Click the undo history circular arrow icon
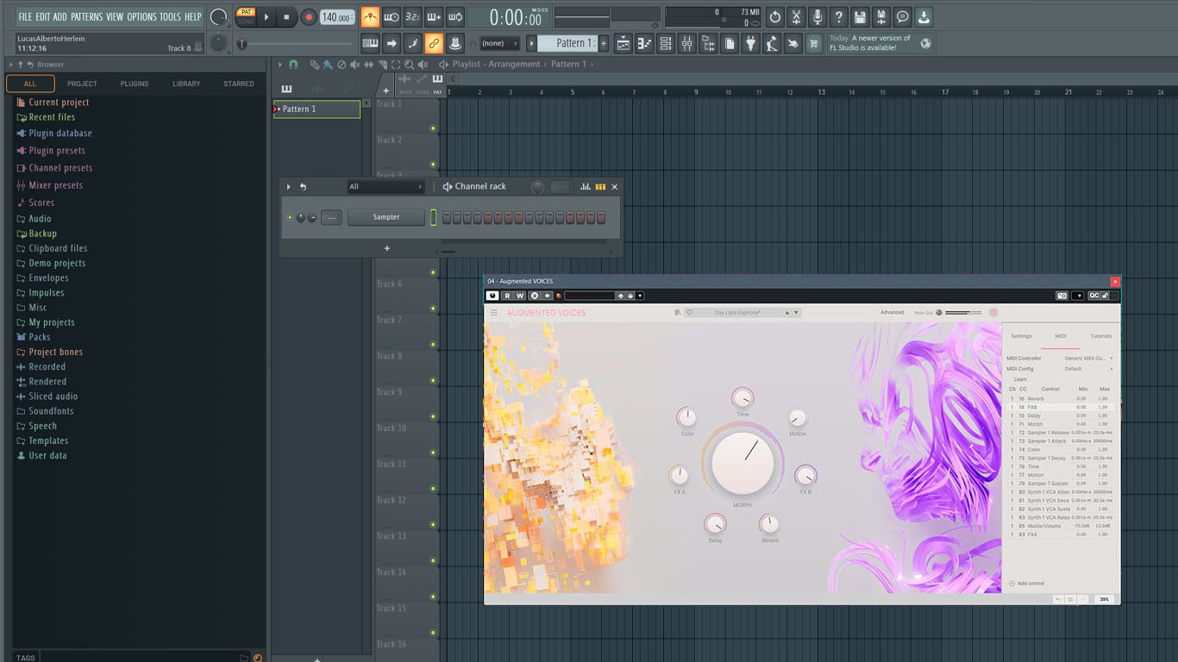Viewport: 1178px width, 662px height. click(x=774, y=16)
